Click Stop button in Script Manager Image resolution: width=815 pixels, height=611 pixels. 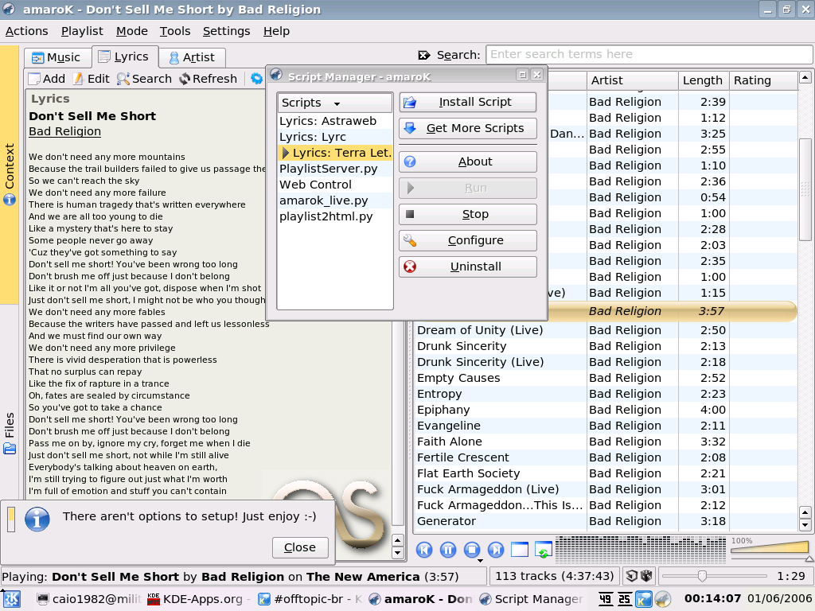coord(468,214)
